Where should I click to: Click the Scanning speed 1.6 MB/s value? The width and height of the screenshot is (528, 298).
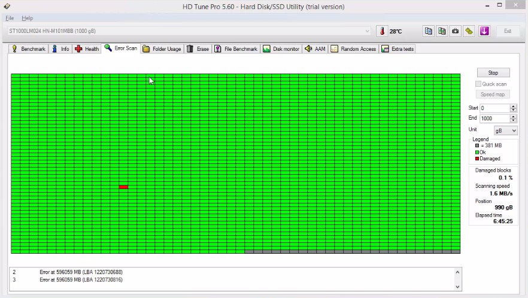(x=501, y=194)
